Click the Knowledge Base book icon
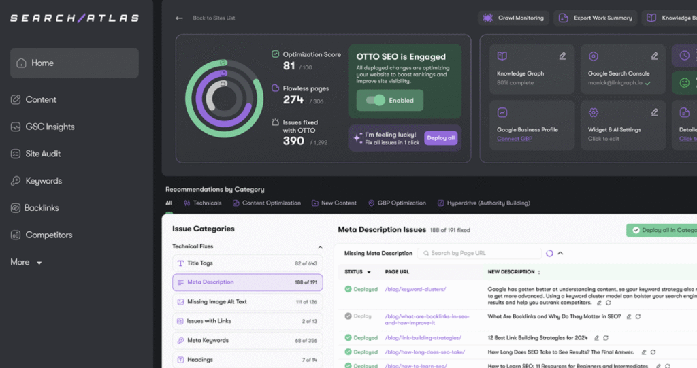The width and height of the screenshot is (697, 368). pyautogui.click(x=651, y=18)
